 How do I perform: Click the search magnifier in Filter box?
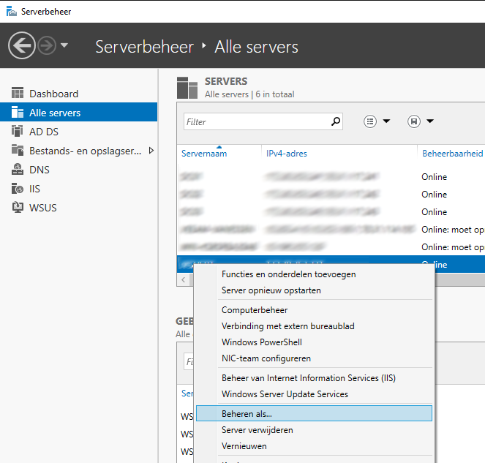336,121
